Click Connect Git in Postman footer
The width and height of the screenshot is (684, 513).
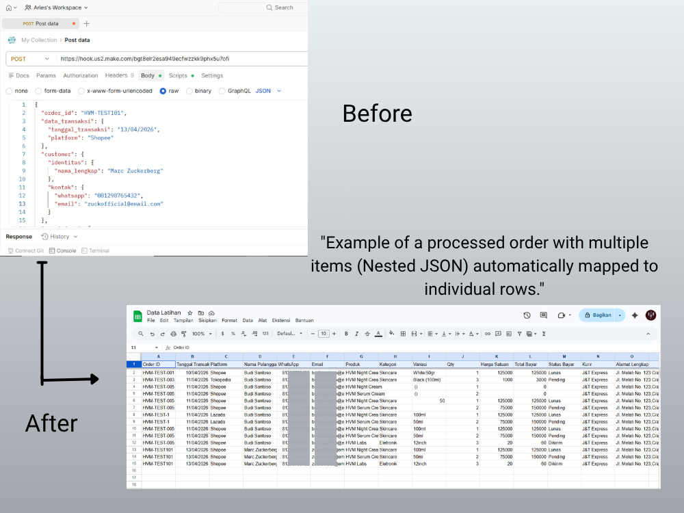pyautogui.click(x=26, y=251)
